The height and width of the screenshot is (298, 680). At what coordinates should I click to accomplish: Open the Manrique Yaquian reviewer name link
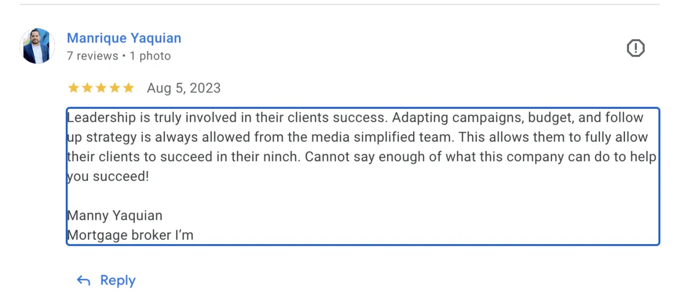tap(124, 39)
